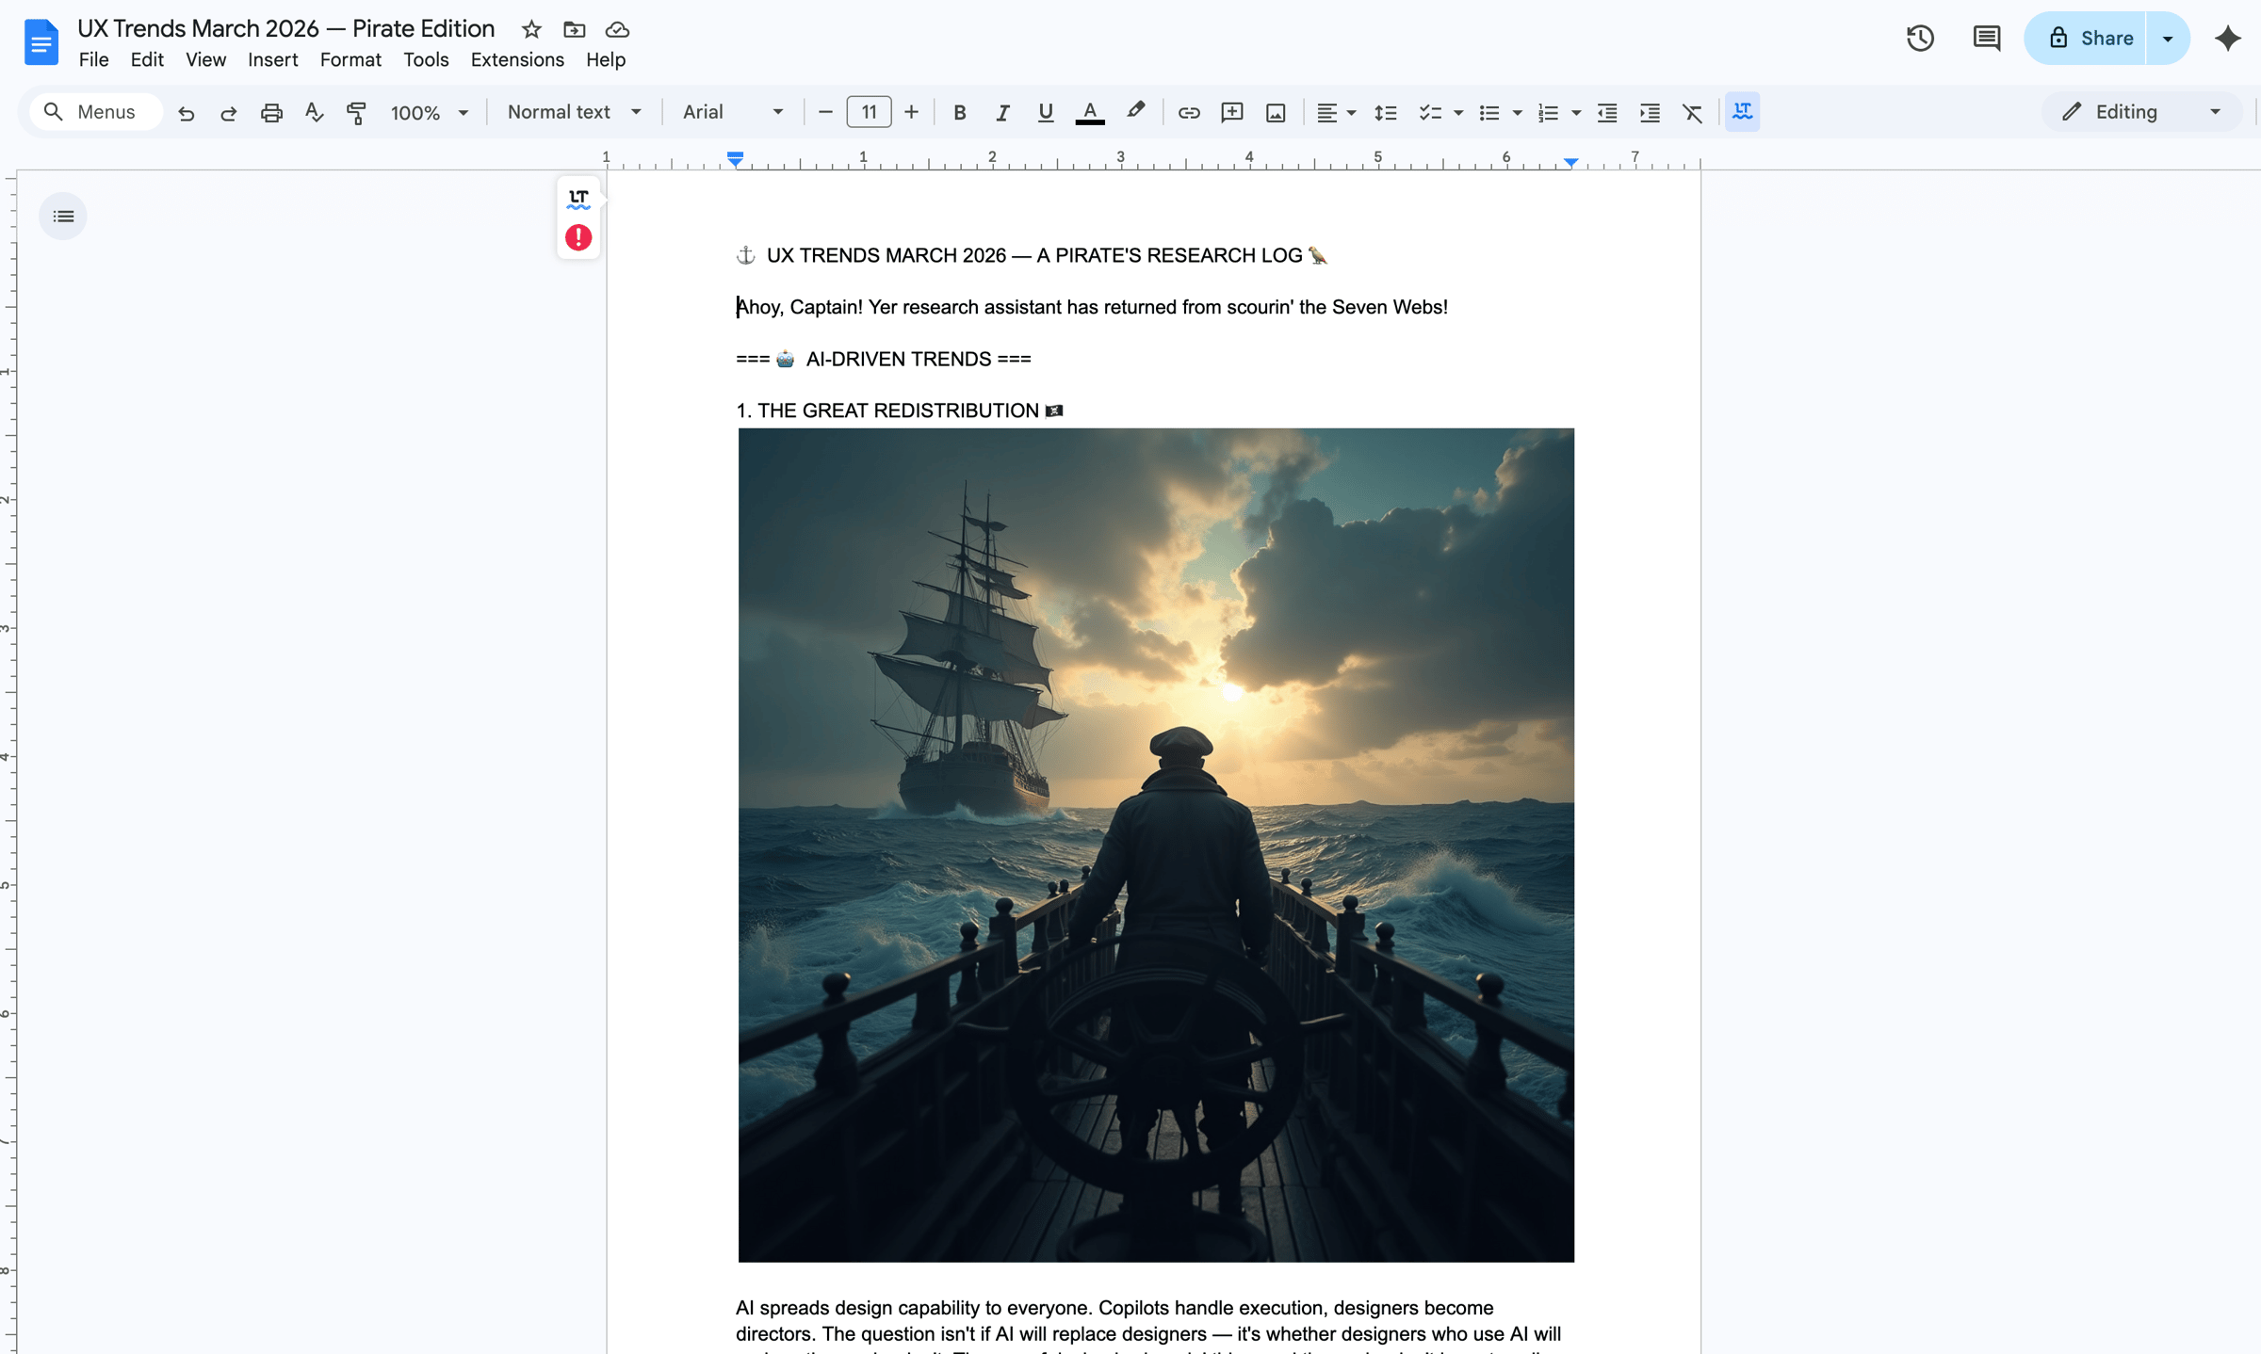Expand the Editing mode dropdown
Image resolution: width=2261 pixels, height=1354 pixels.
pos(2139,112)
